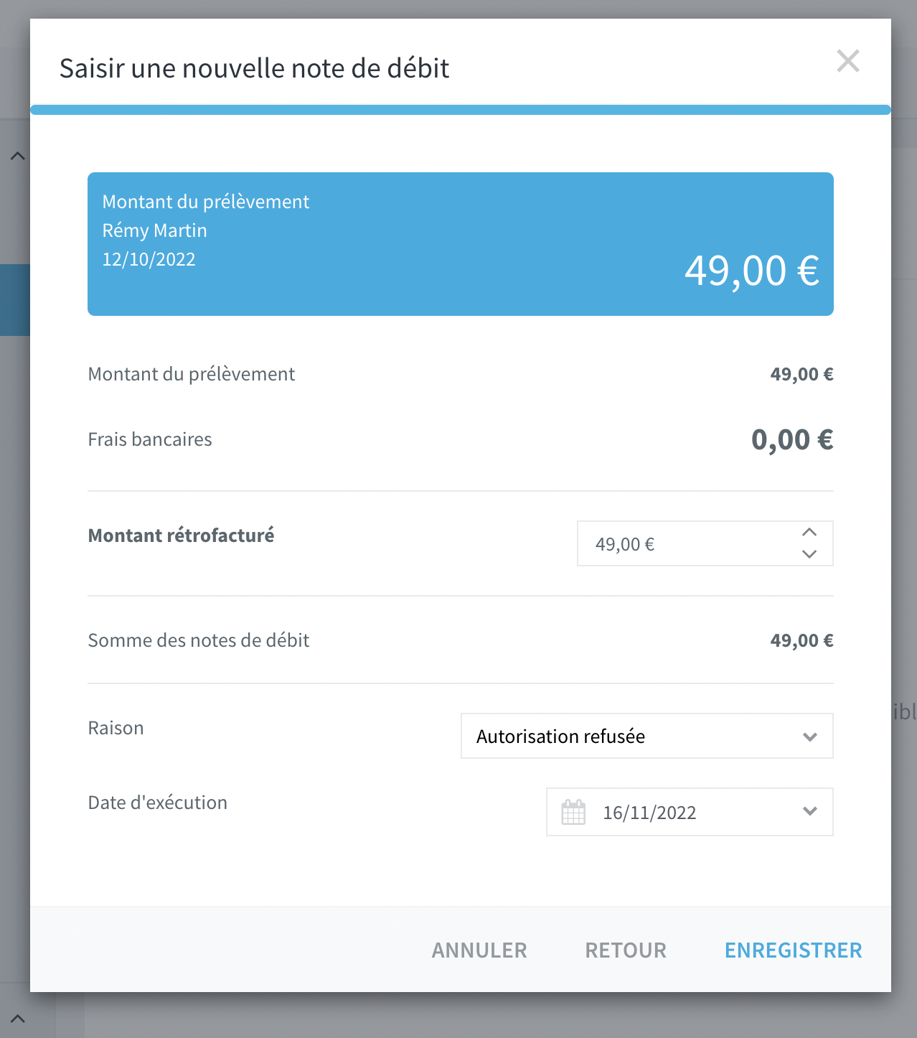Expand the bottom-left chevron behind the dialog
Screen dimensions: 917x1038
coord(16,1019)
